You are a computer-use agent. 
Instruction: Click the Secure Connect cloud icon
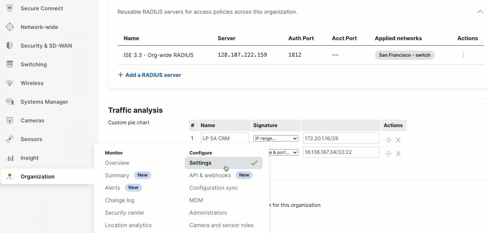(x=10, y=8)
